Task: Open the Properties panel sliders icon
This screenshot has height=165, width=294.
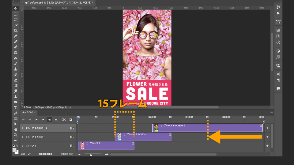Action: 278,30
